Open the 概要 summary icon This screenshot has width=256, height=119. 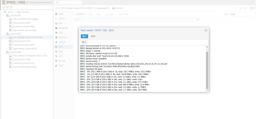click(x=56, y=14)
